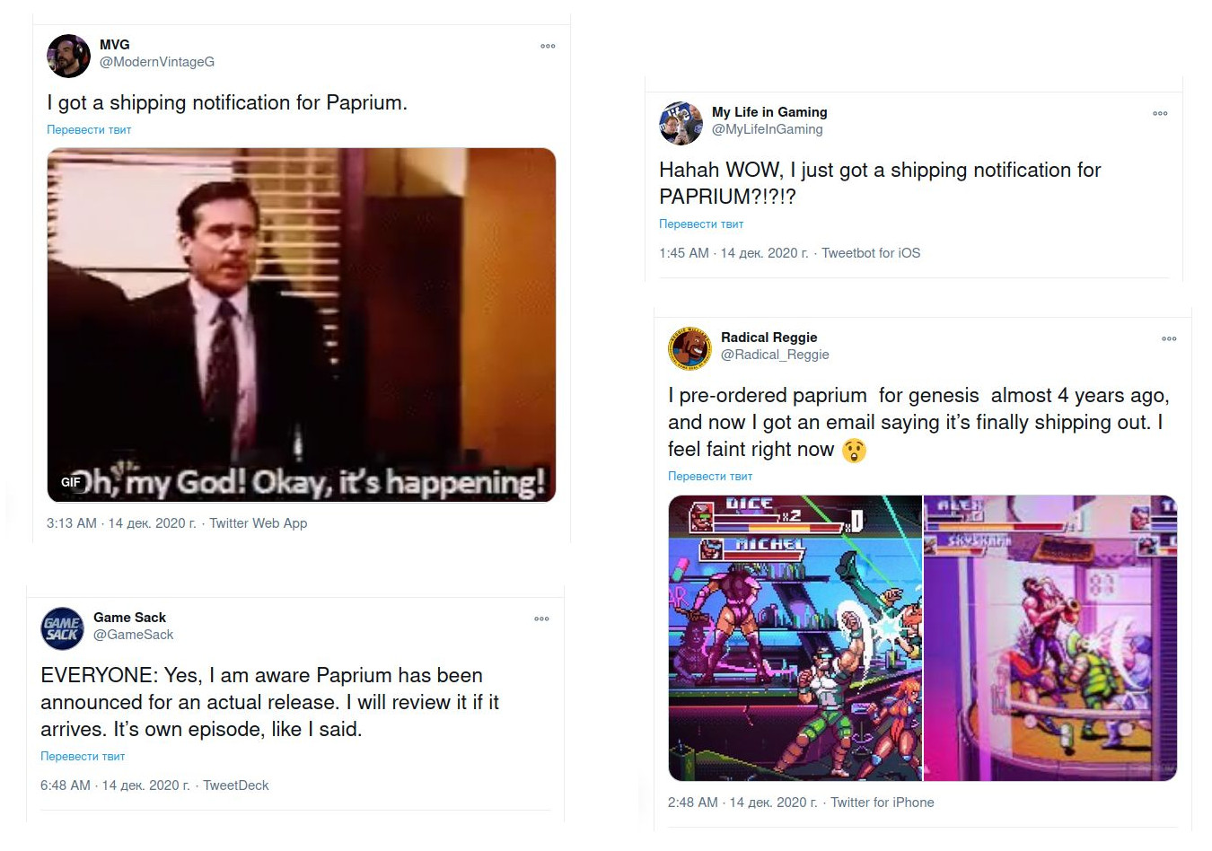Open My Life in Gaming's profile avatar
This screenshot has height=851, width=1212.
(681, 123)
